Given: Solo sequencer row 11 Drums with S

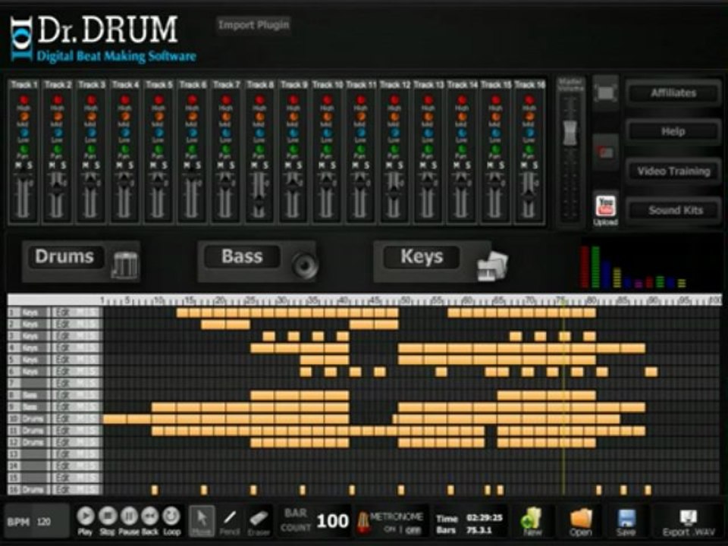Looking at the screenshot, I should click(93, 431).
